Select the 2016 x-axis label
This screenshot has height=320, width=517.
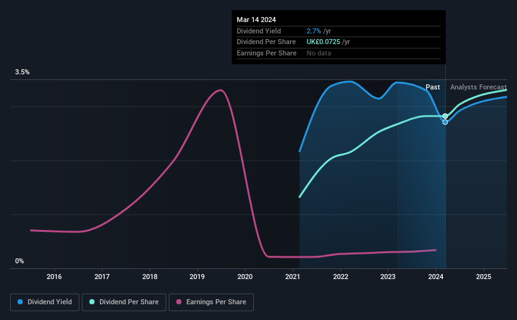click(x=54, y=277)
